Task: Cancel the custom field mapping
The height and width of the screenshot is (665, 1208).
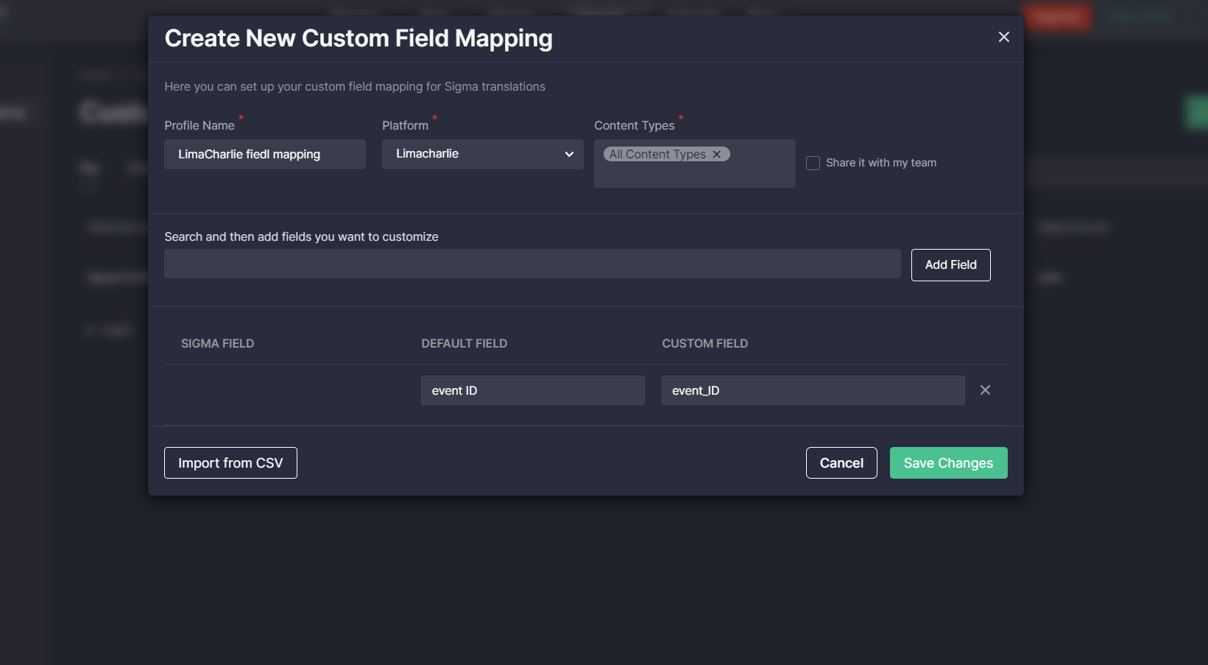Action: (x=841, y=462)
